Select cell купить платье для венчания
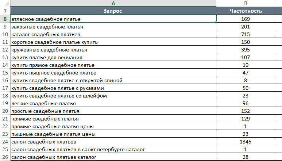The image size is (282, 161). pyautogui.click(x=113, y=57)
